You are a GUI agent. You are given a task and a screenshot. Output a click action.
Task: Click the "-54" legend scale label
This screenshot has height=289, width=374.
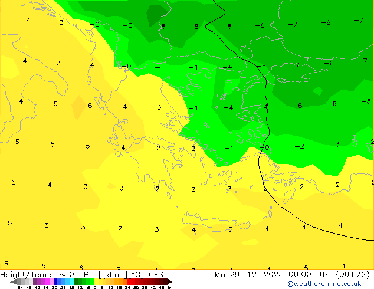[19, 287]
